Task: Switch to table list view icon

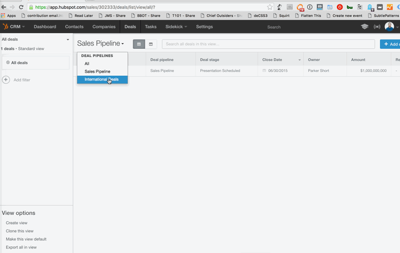Action: tap(139, 44)
